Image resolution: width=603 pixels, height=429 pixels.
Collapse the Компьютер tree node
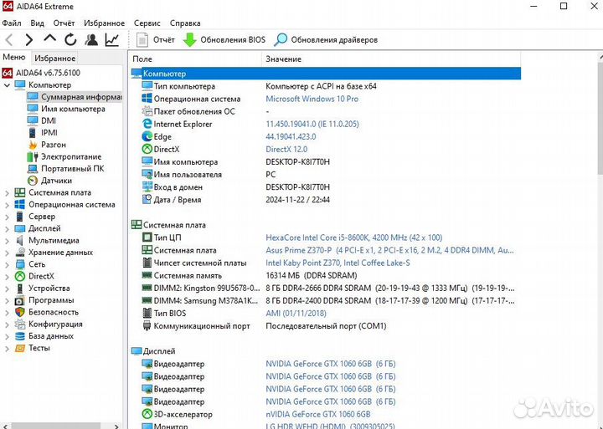point(7,84)
